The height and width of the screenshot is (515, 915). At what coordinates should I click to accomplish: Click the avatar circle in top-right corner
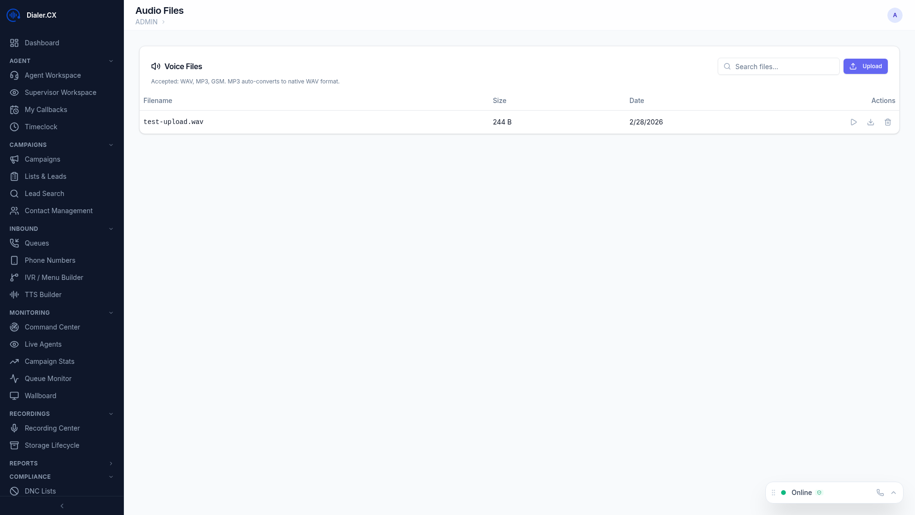[x=895, y=15]
